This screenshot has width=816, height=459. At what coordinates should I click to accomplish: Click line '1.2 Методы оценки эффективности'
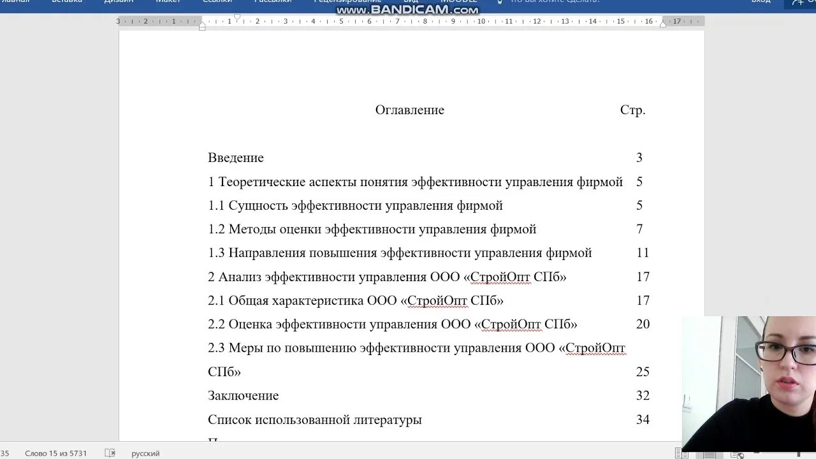(x=372, y=229)
